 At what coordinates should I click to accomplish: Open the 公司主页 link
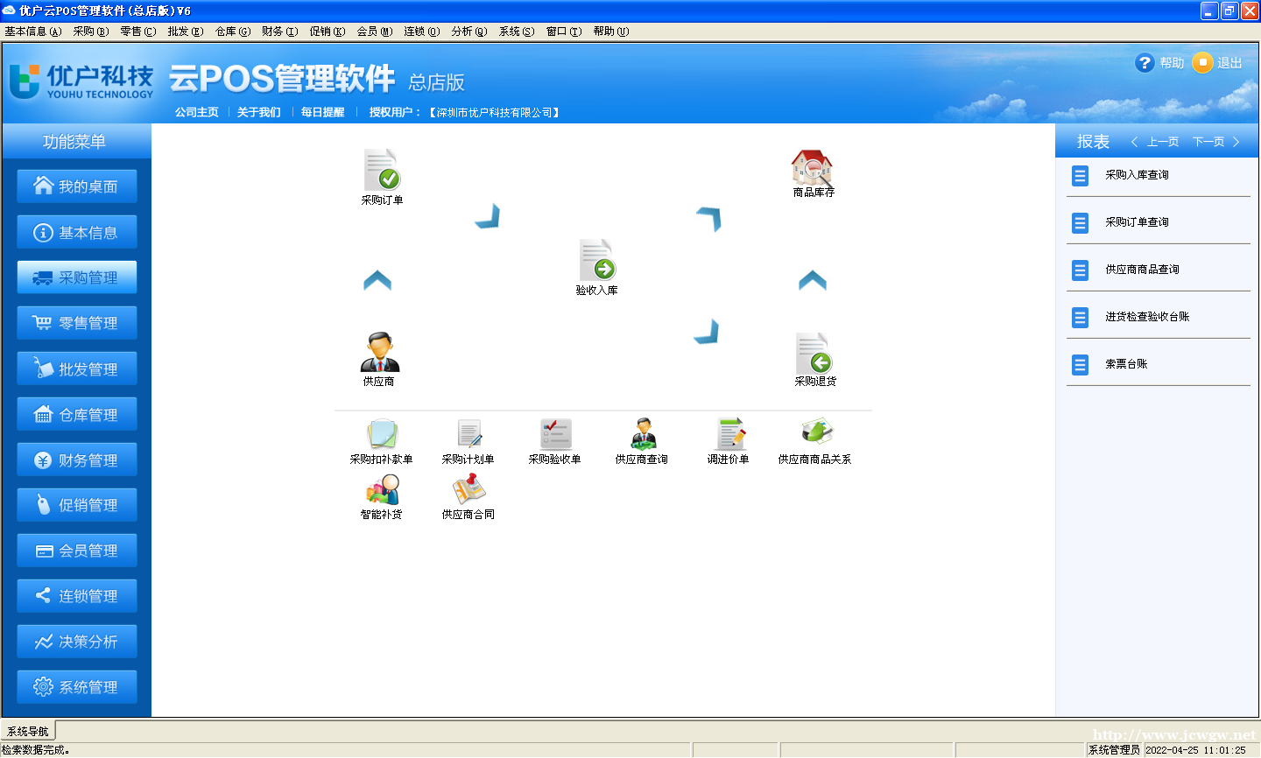coord(196,112)
